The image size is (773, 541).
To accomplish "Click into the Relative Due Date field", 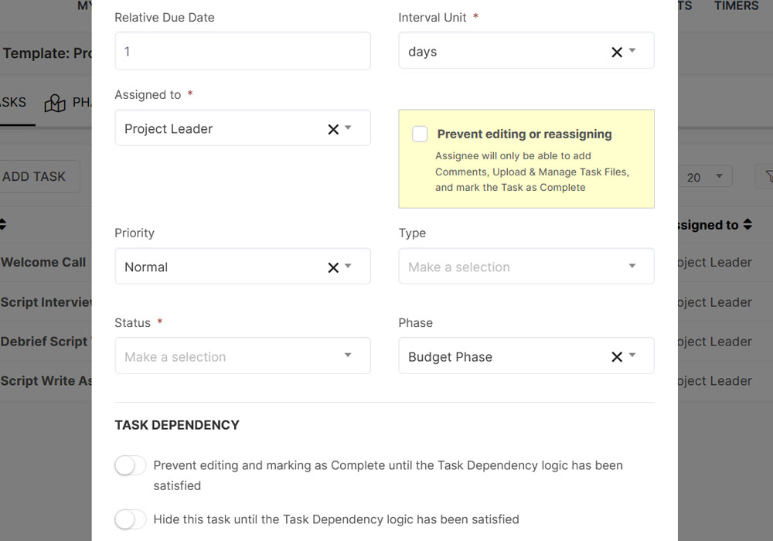I will point(242,52).
